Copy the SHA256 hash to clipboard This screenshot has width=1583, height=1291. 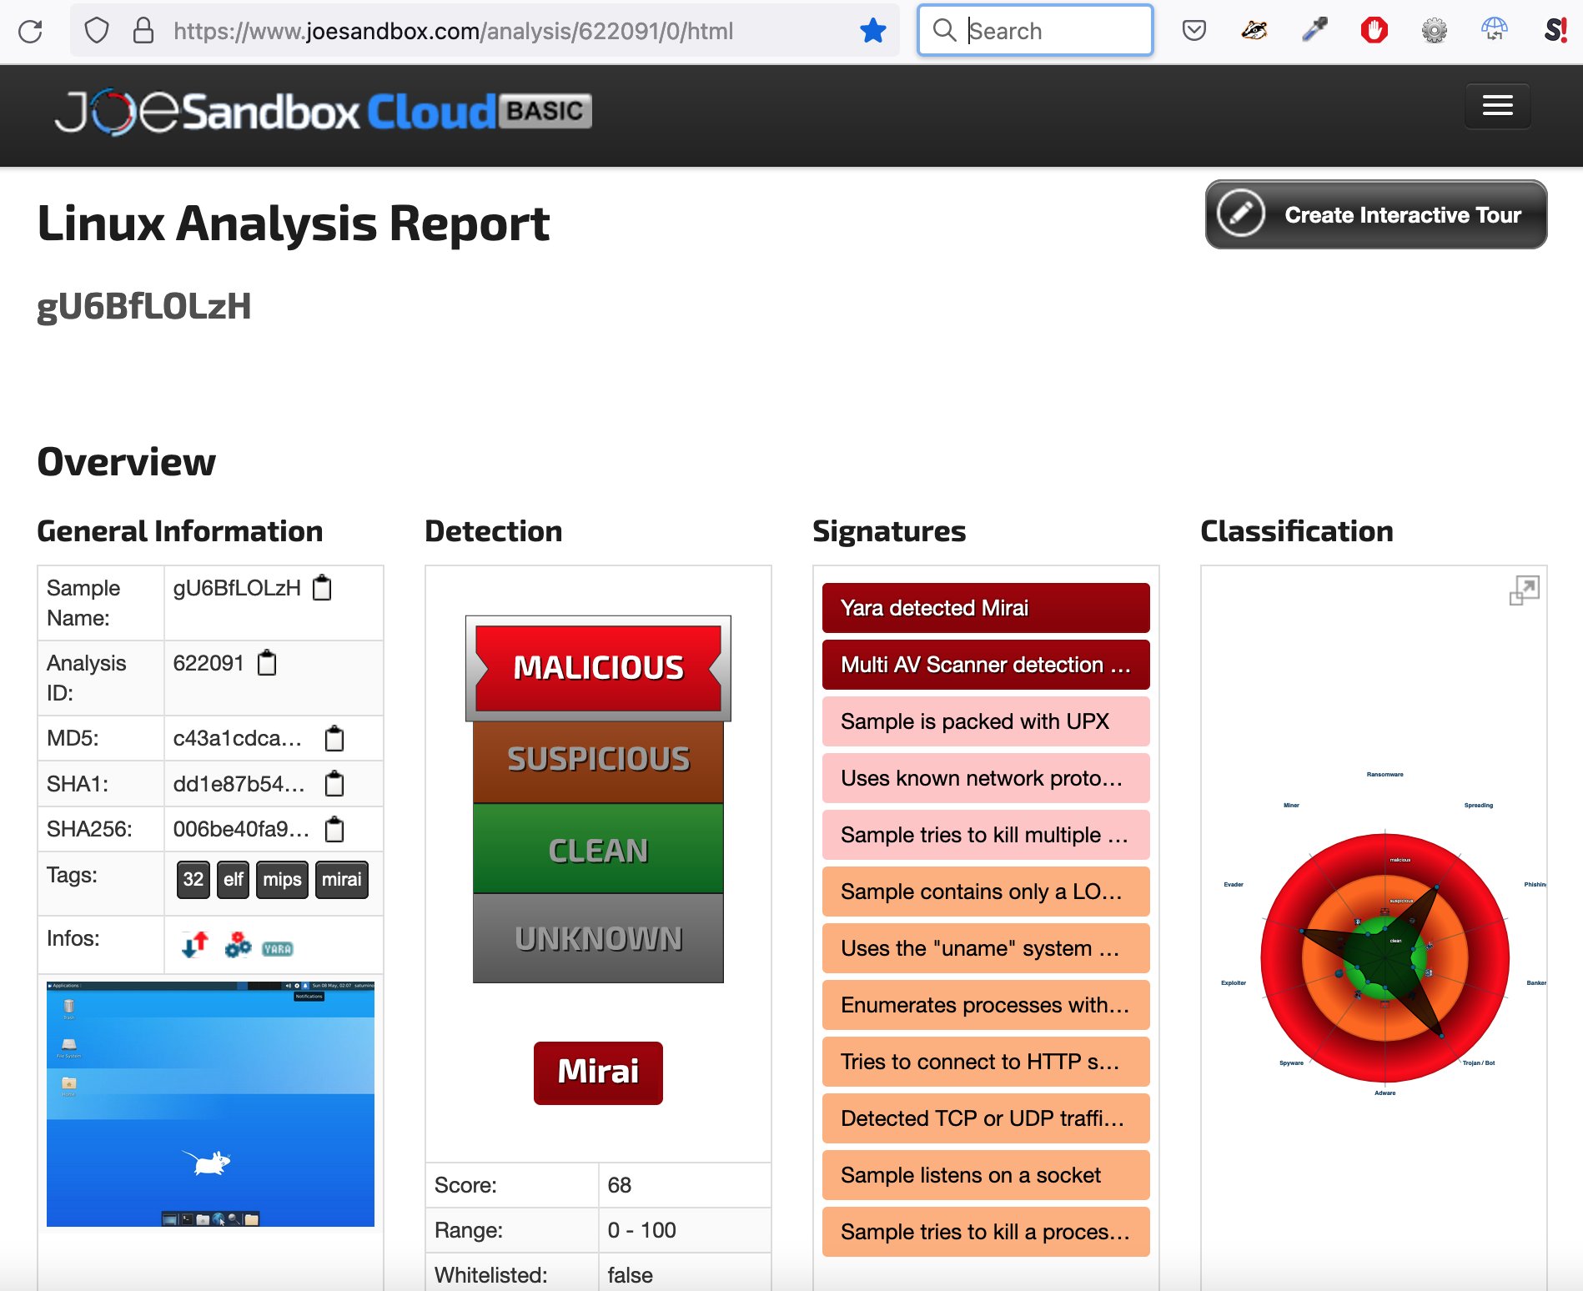(334, 829)
